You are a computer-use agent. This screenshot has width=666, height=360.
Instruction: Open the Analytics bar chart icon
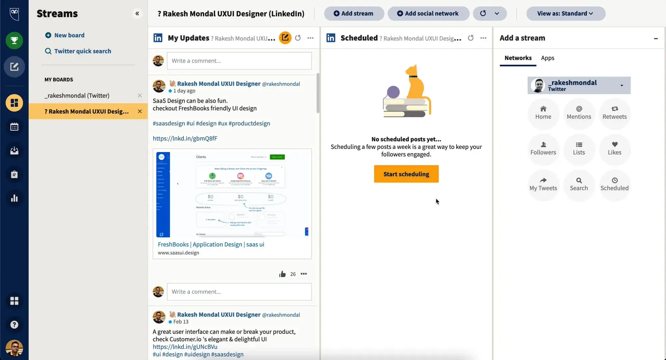click(14, 198)
